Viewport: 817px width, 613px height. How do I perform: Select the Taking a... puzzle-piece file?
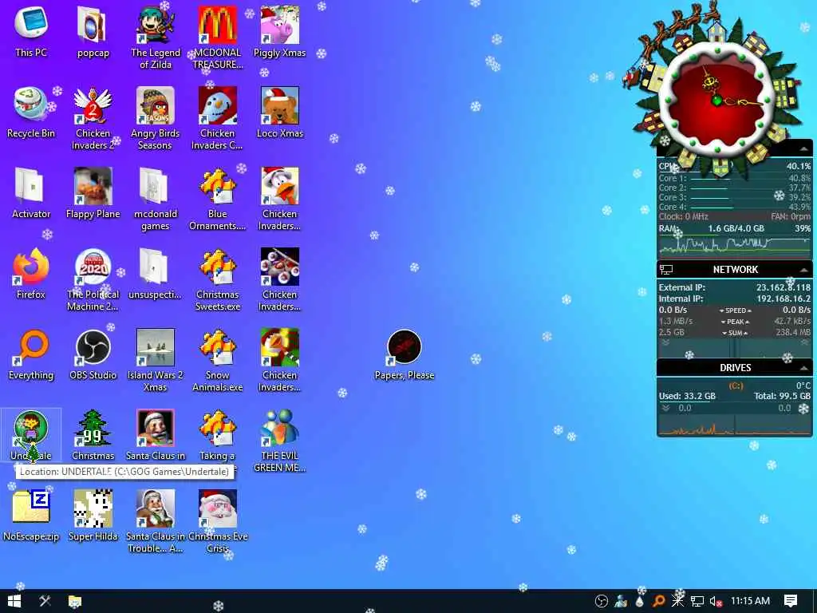(217, 434)
